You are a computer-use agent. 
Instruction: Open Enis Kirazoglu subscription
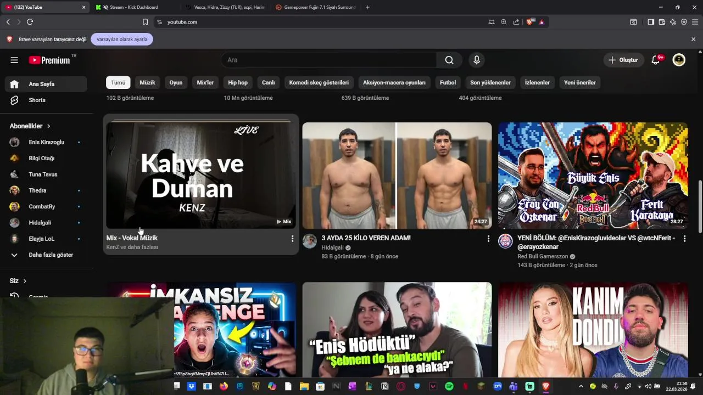pos(46,142)
